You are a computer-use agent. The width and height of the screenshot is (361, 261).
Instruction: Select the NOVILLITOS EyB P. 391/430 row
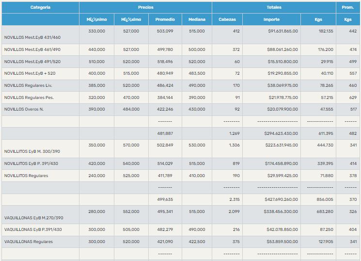point(31,163)
